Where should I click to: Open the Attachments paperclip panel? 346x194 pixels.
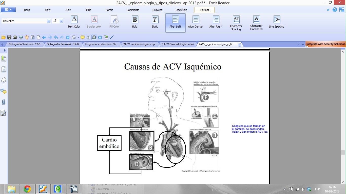point(4,102)
